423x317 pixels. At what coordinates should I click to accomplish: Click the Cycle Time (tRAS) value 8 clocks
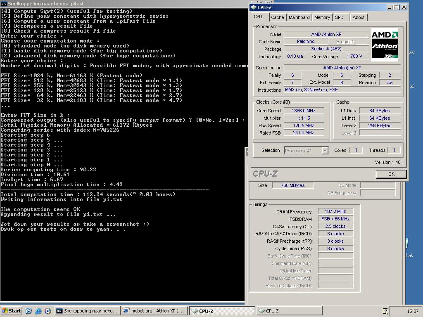click(335, 248)
